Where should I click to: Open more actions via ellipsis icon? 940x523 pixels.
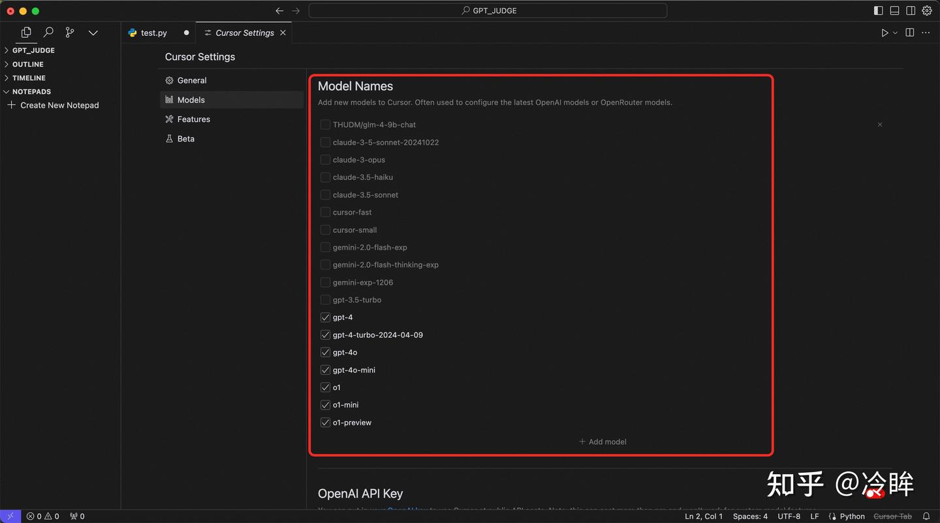tap(925, 32)
